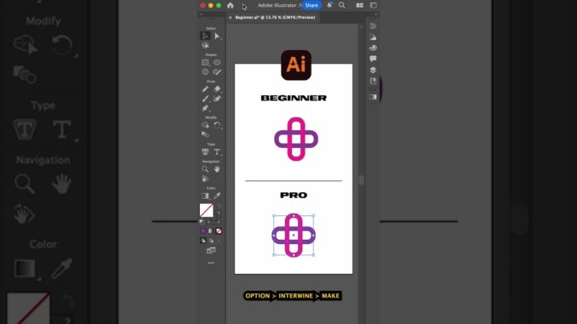The height and width of the screenshot is (324, 577).
Task: Select the Zoom magnifier tool
Action: 205,169
